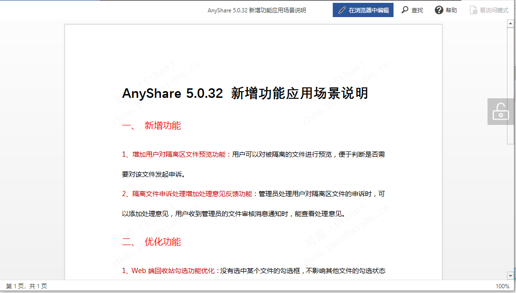The image size is (516, 293).
Task: Click the question mark help icon
Action: (x=439, y=10)
